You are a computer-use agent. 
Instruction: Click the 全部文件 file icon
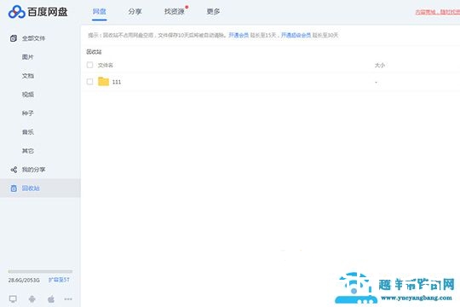13,38
